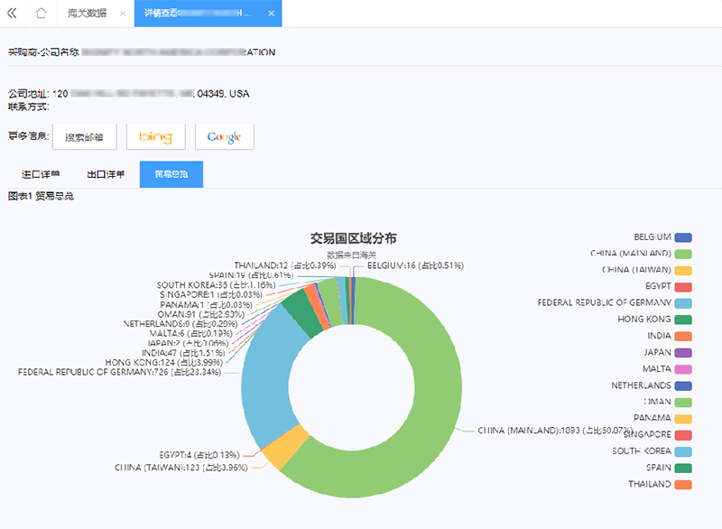Click the 搜索邮箱 button

(x=85, y=137)
